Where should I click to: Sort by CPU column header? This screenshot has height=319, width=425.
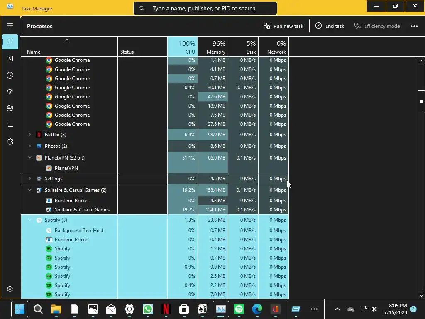point(183,47)
